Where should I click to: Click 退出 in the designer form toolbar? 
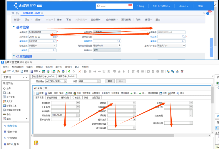[x=180, y=93]
